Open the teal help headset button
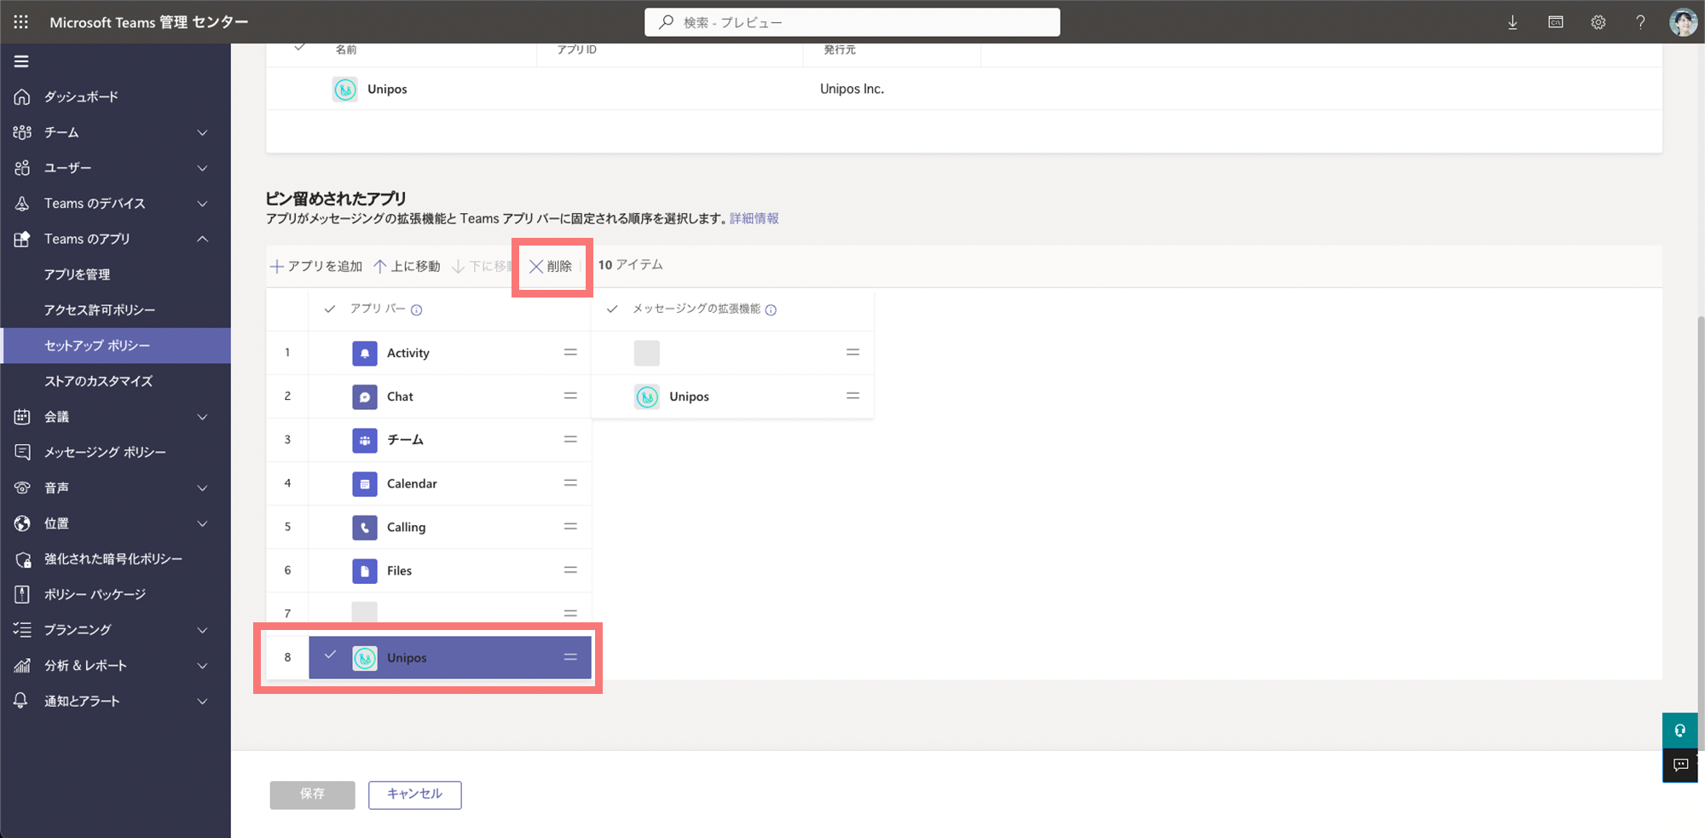 pyautogui.click(x=1679, y=731)
